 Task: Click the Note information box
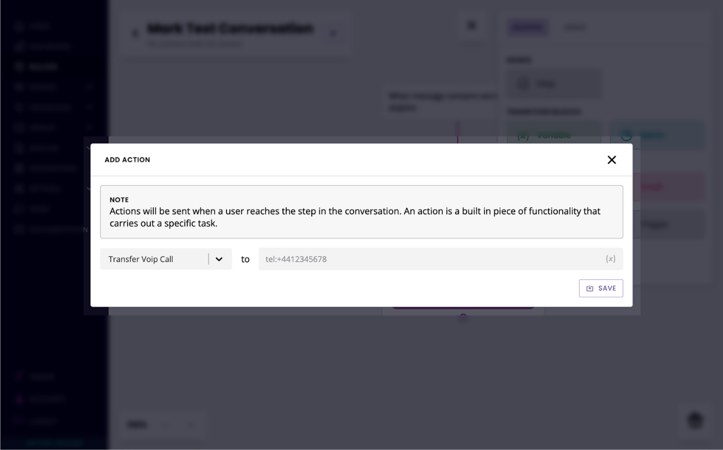[361, 212]
